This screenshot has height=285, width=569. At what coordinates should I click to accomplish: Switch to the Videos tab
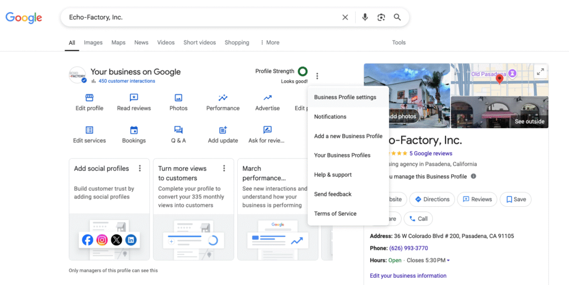coord(166,42)
